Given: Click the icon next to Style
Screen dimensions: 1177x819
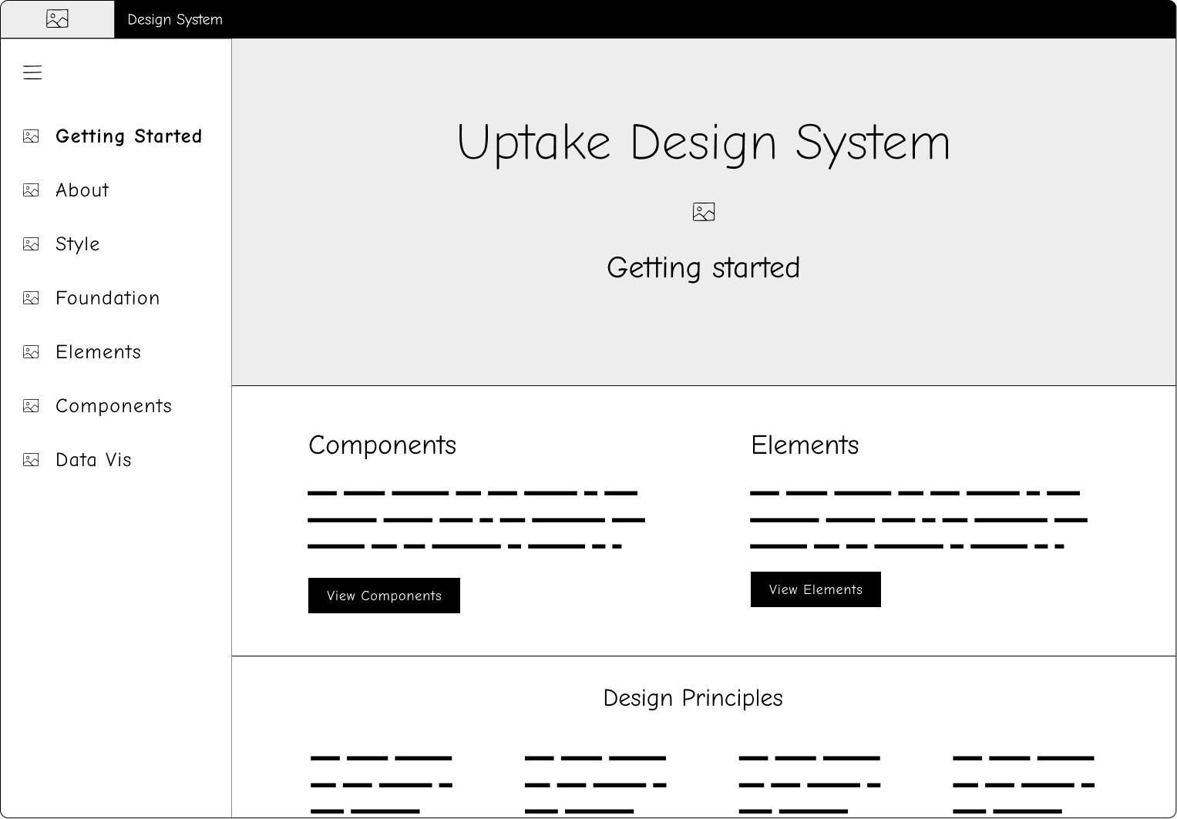Looking at the screenshot, I should point(31,244).
